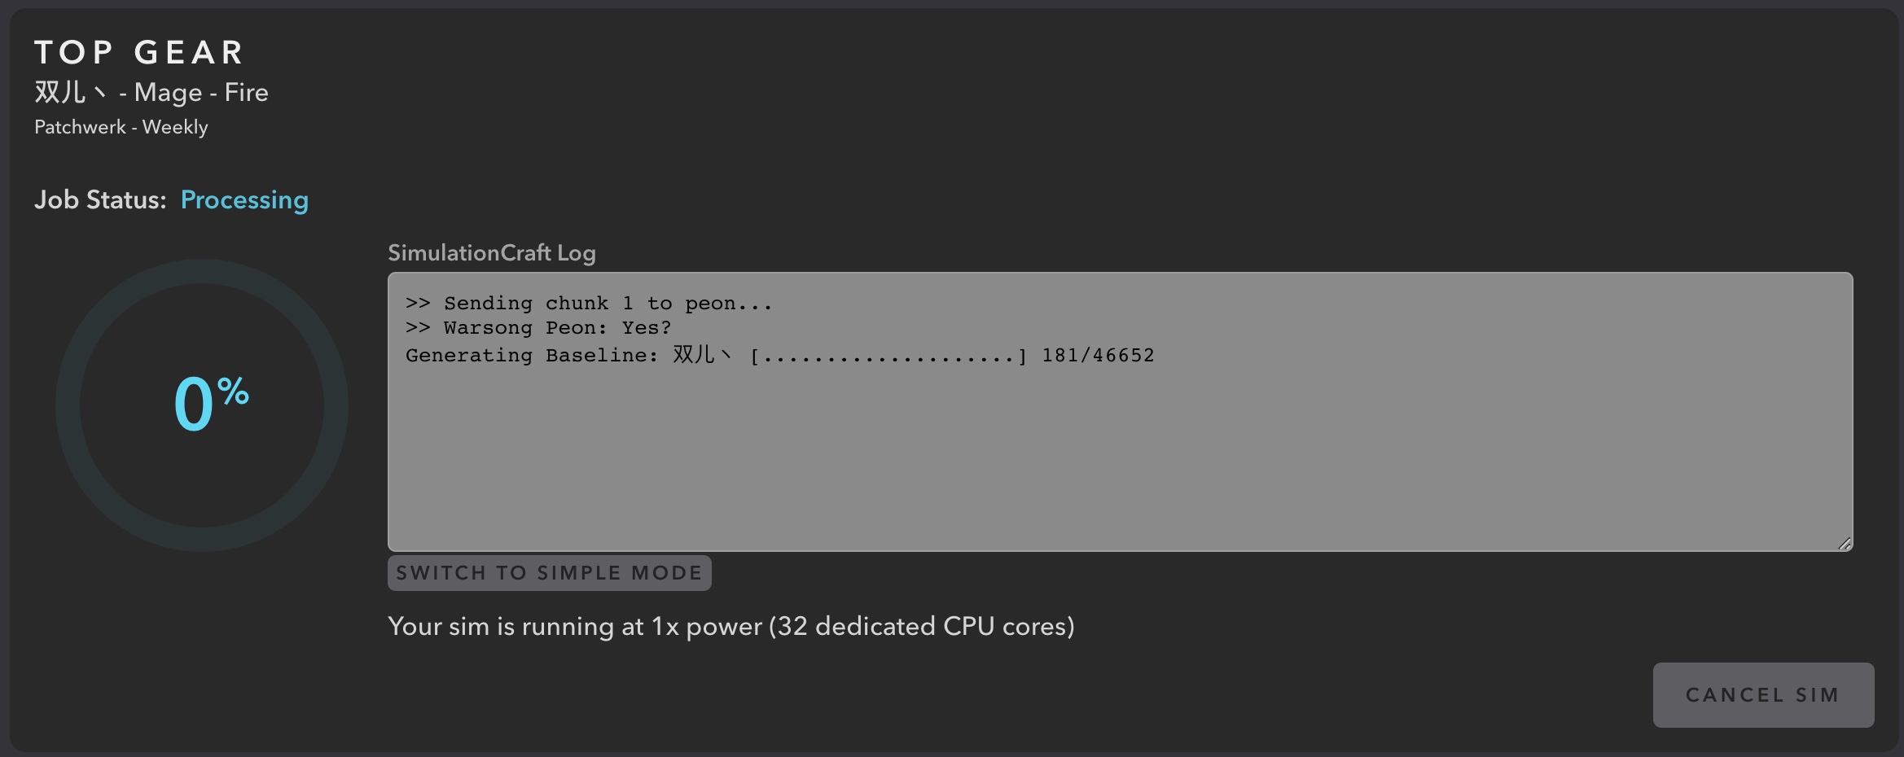Click the percent sign beside the zero

click(x=233, y=392)
